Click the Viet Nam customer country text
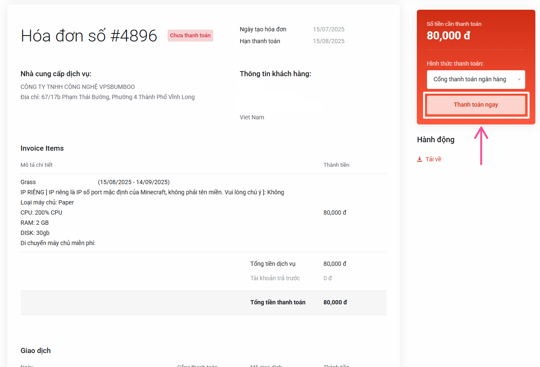The width and height of the screenshot is (540, 367). click(x=252, y=117)
